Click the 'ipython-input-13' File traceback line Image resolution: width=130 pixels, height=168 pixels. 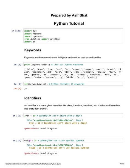click(x=55, y=120)
